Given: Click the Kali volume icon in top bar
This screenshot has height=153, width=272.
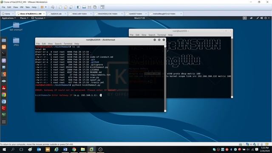Looking at the screenshot, I should pos(262,18).
